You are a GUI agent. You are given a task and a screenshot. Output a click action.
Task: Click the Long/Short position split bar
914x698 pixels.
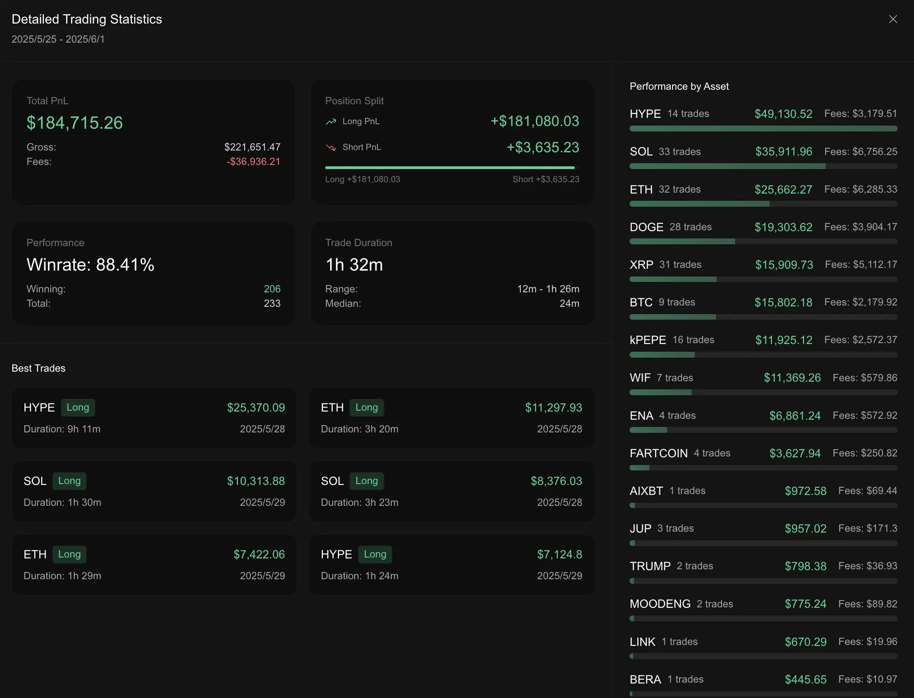452,168
